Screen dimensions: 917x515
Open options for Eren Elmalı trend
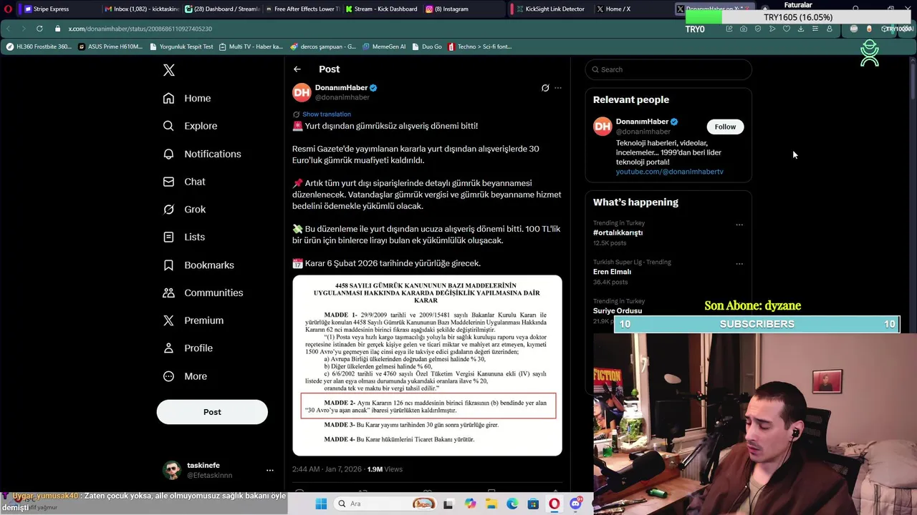(739, 264)
